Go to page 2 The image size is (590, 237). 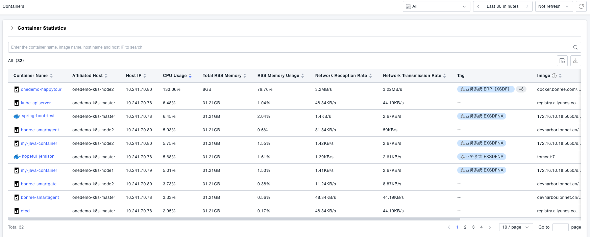click(x=465, y=227)
